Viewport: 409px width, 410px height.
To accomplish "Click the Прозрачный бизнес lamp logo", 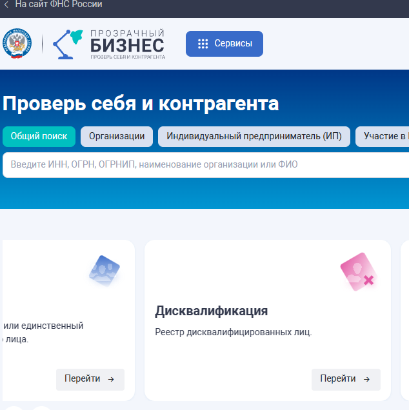I will [x=68, y=44].
